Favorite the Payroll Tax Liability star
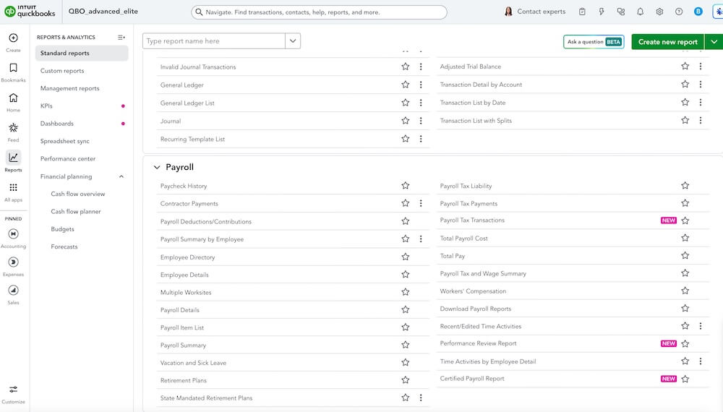 click(685, 186)
